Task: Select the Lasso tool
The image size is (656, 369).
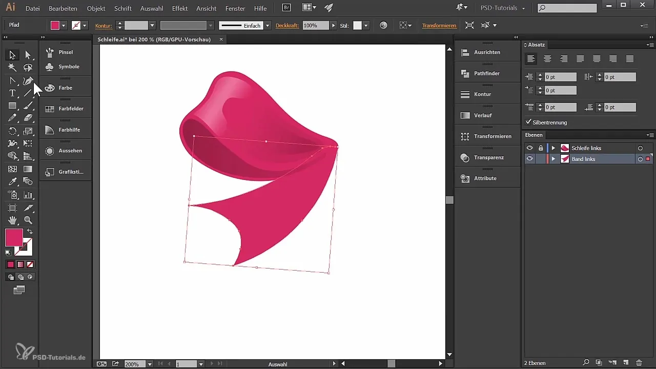Action: click(28, 68)
